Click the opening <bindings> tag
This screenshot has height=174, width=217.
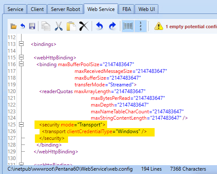(x=43, y=44)
